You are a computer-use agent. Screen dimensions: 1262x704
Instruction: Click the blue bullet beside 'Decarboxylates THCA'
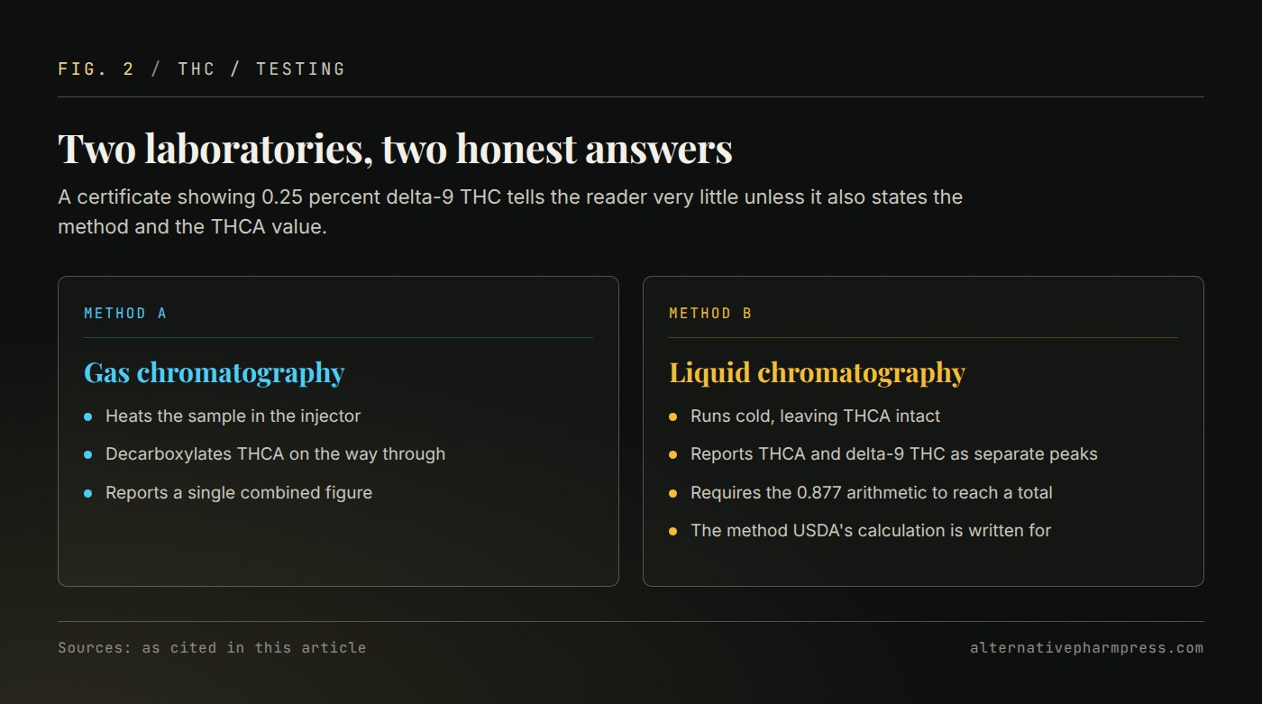click(x=87, y=454)
